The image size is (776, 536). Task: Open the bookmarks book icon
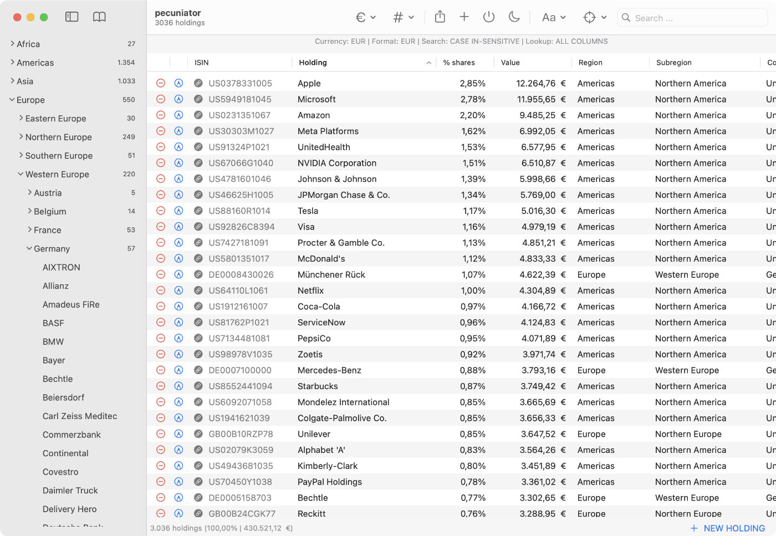[99, 17]
